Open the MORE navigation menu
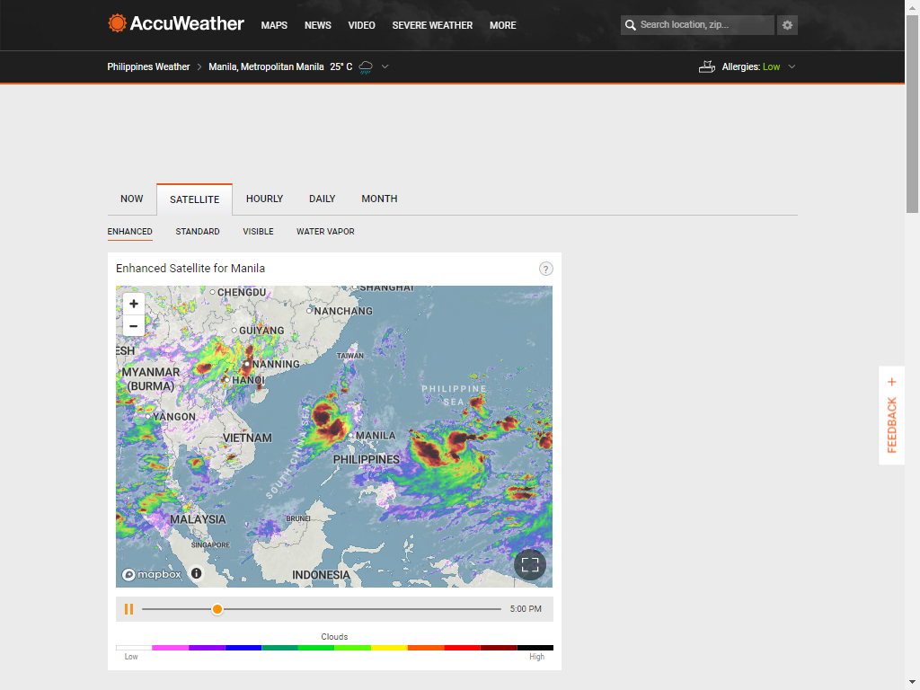Image resolution: width=920 pixels, height=690 pixels. click(x=503, y=25)
